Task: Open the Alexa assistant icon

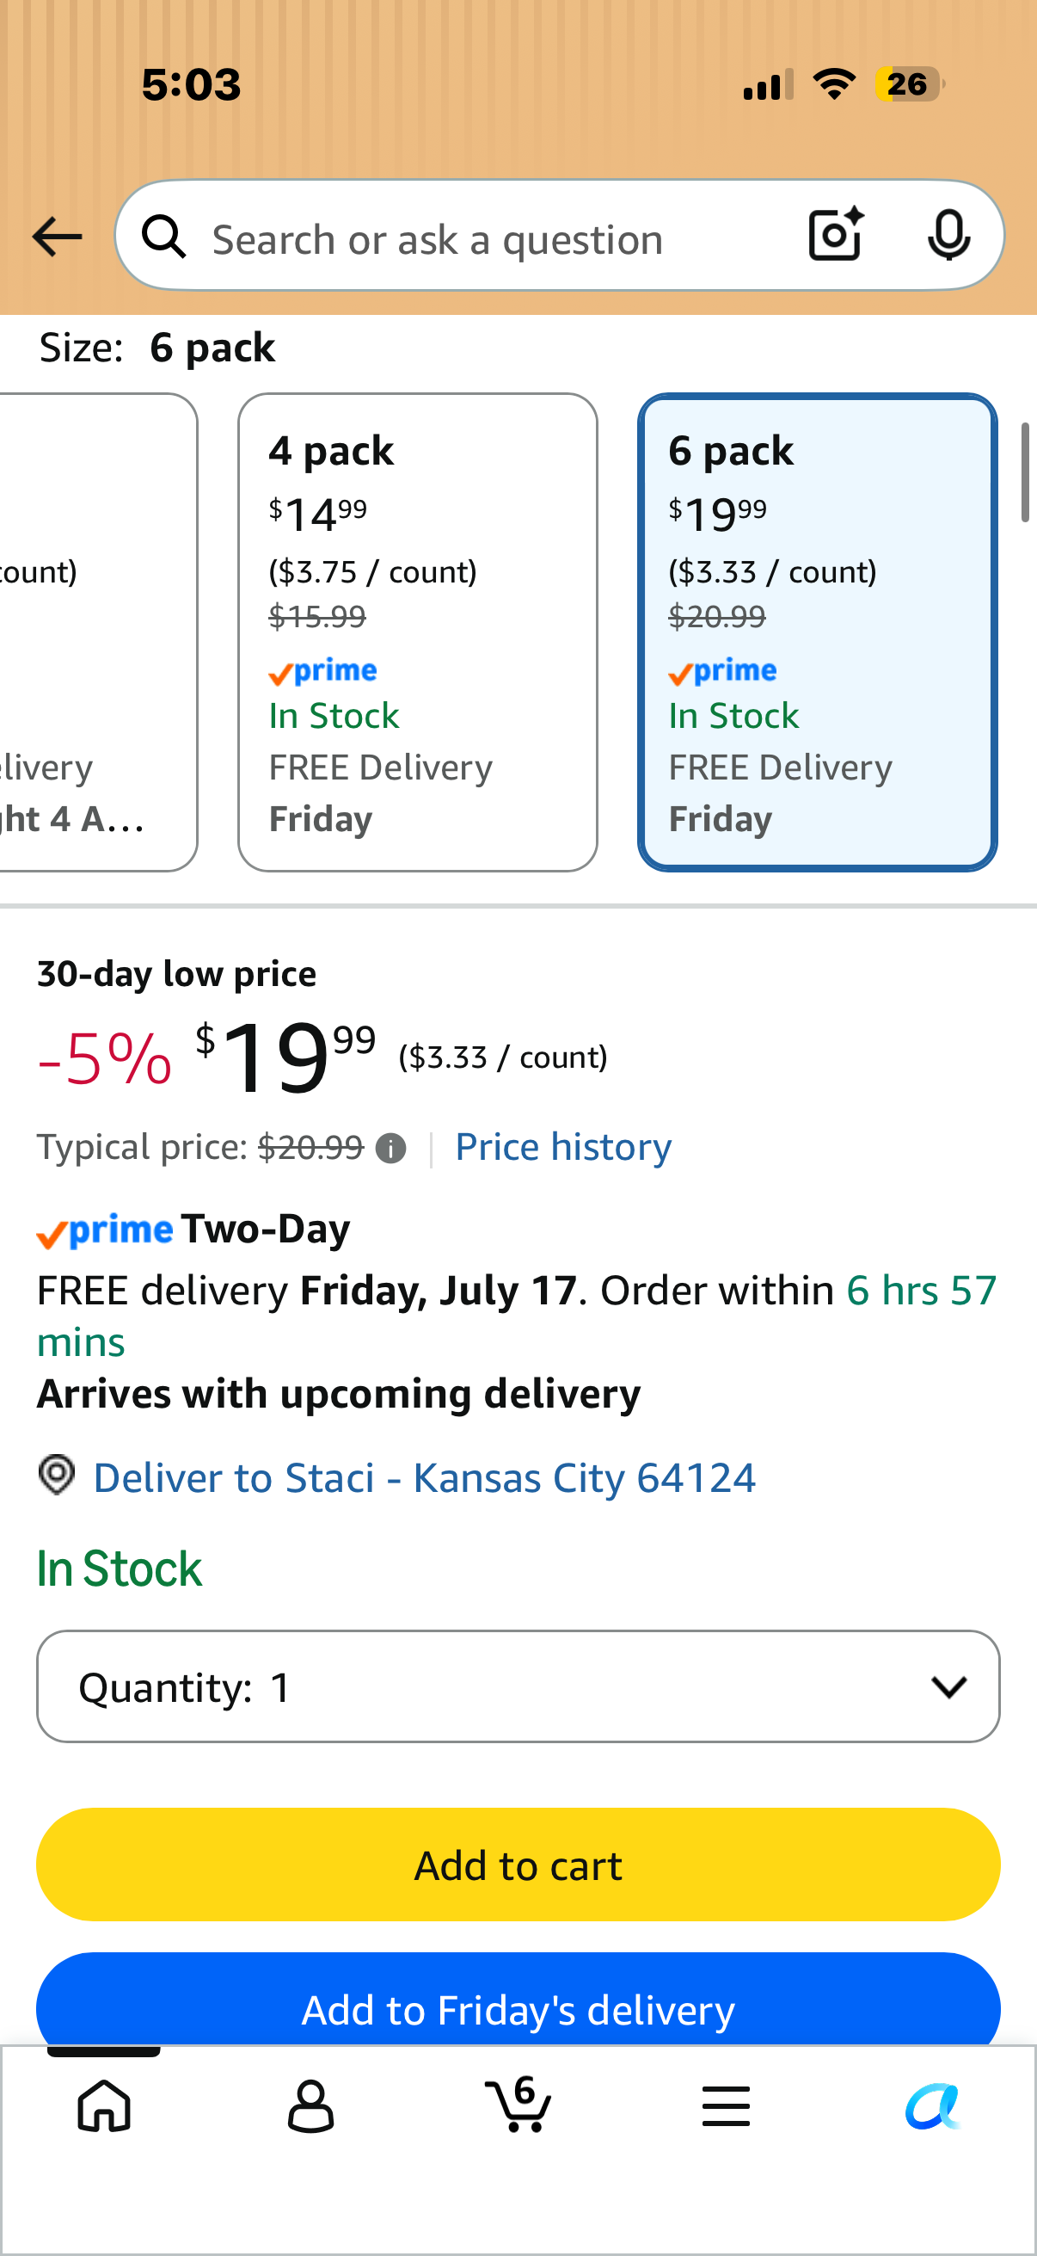Action: click(x=933, y=2105)
